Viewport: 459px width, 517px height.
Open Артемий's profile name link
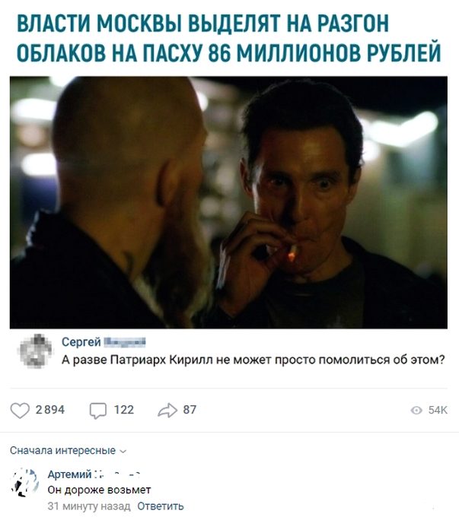(x=69, y=474)
